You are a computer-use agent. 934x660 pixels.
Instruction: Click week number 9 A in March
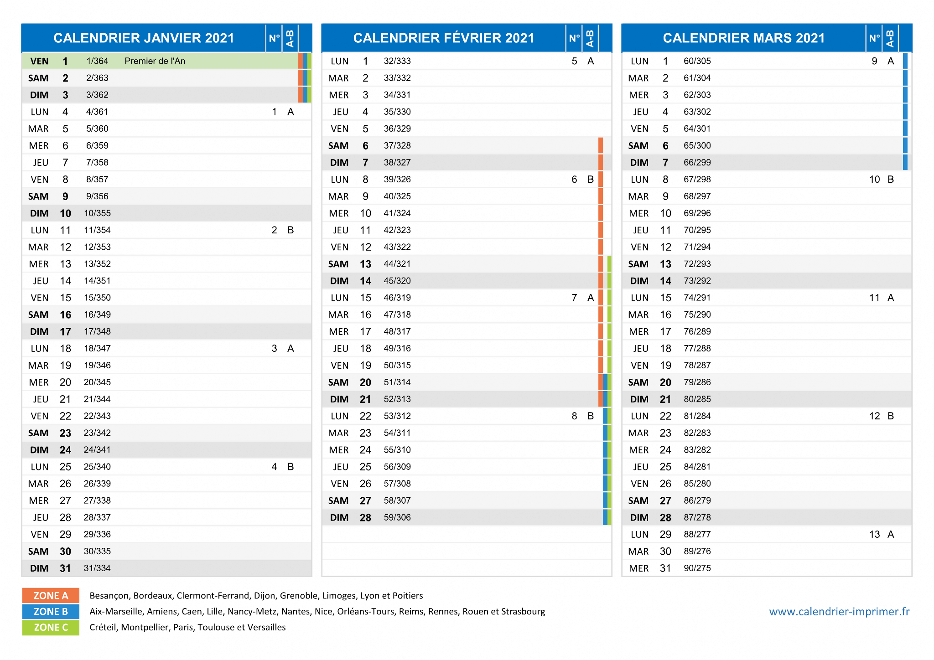click(x=883, y=61)
